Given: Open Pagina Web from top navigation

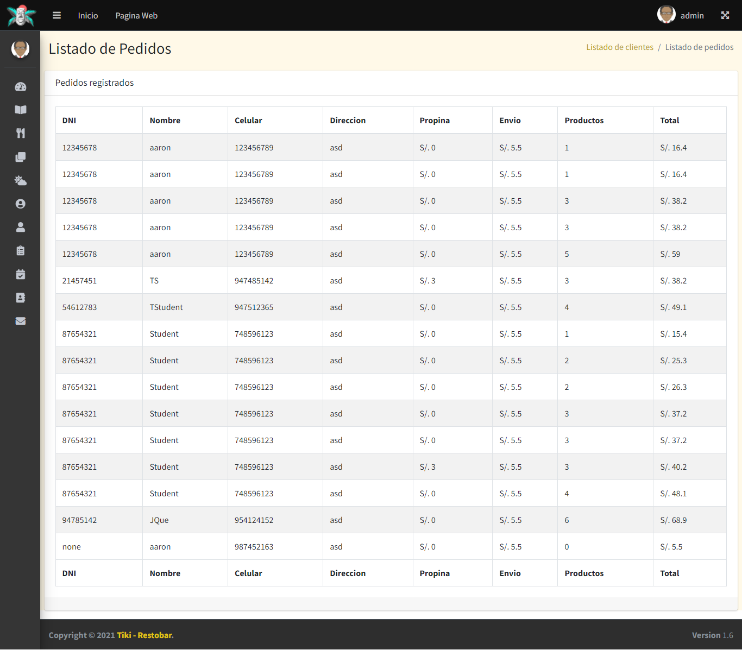Looking at the screenshot, I should [136, 16].
